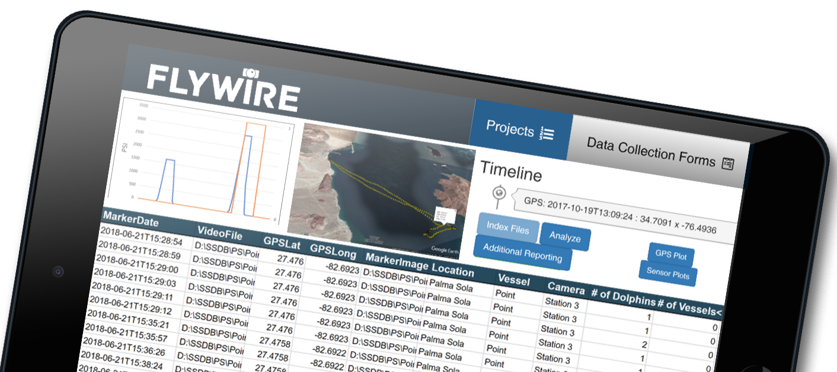Click the Flywire camera logo
The image size is (837, 372).
(x=223, y=86)
